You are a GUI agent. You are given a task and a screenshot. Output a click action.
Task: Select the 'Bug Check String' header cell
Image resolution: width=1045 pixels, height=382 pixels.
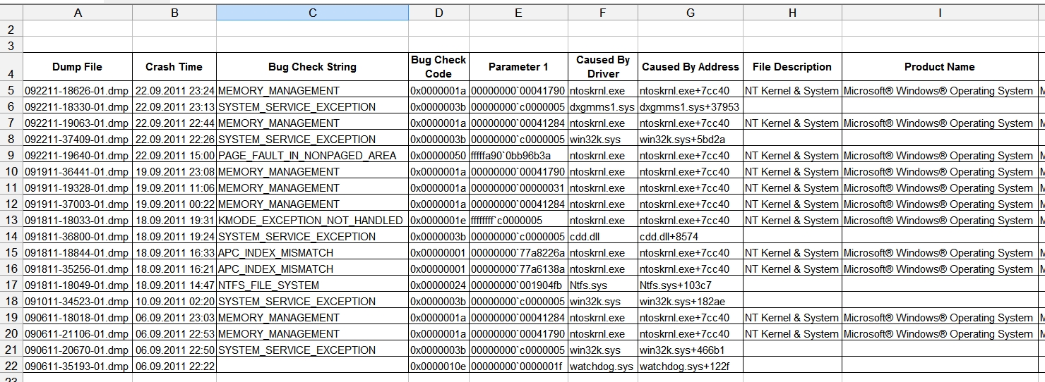[312, 67]
